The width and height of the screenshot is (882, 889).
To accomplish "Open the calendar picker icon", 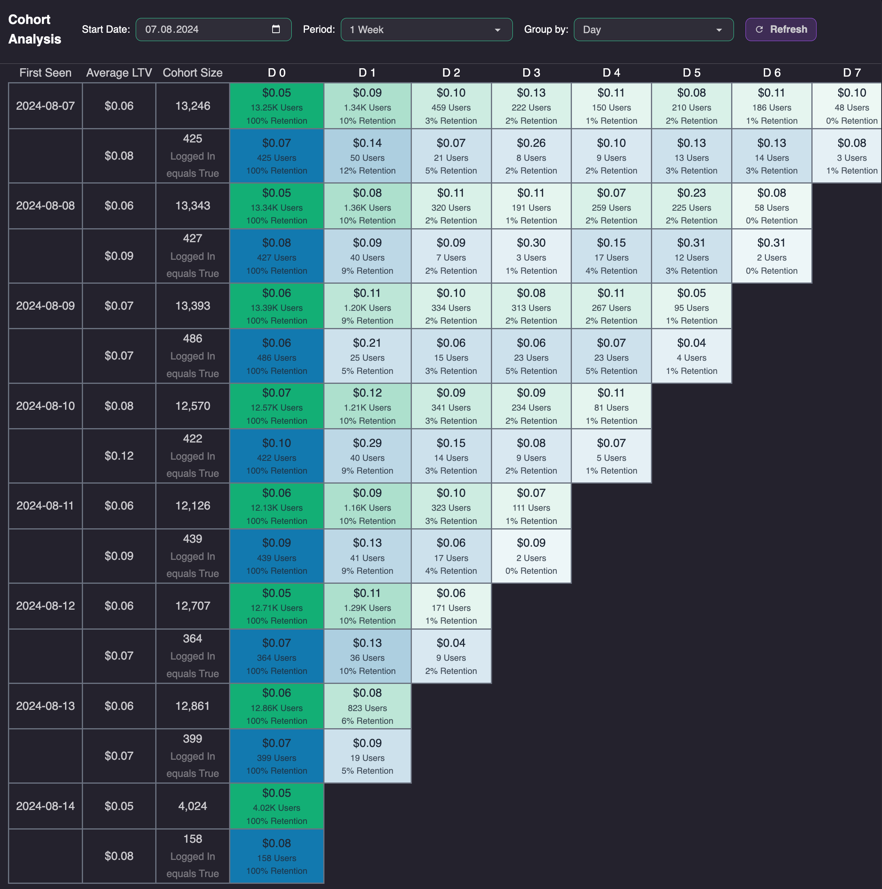I will point(276,30).
